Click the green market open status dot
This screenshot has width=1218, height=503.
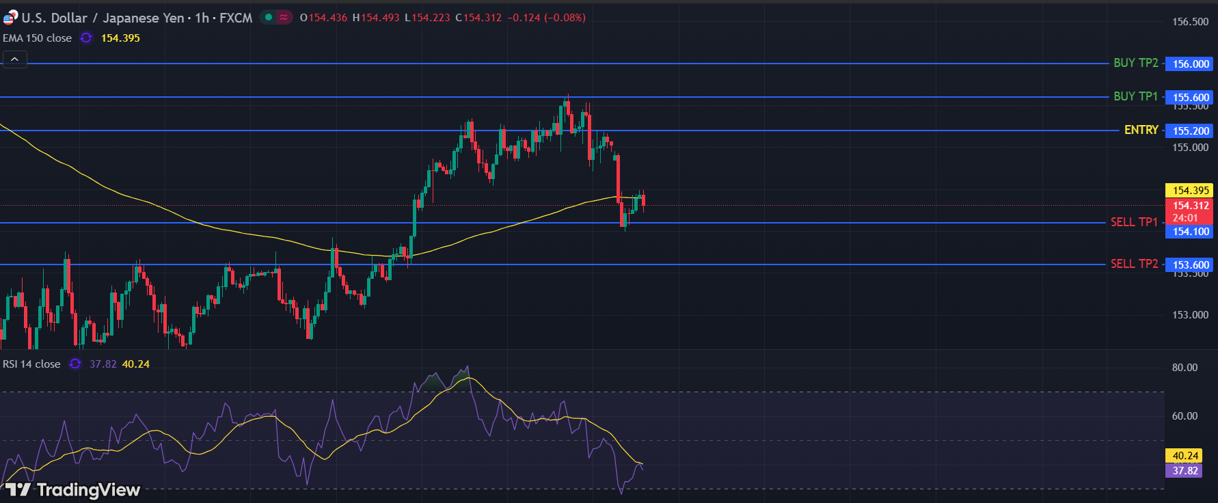click(x=269, y=17)
